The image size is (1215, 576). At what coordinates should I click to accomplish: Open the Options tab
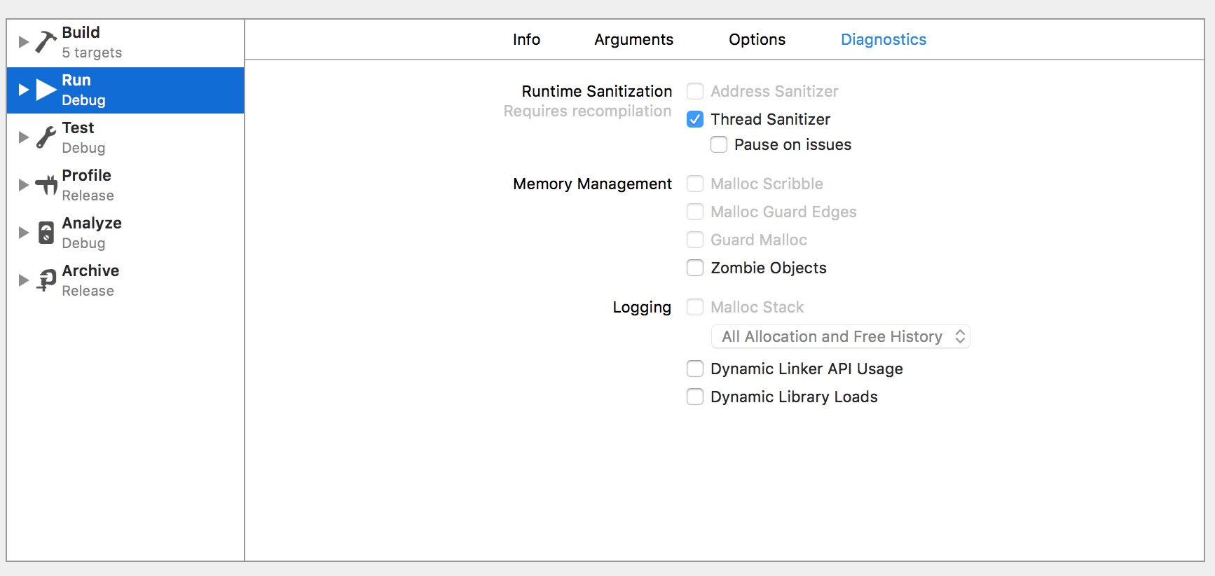(x=757, y=40)
